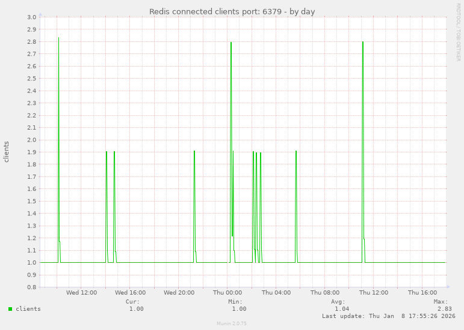Click the spike peak near Thu 11:00

tap(363, 42)
